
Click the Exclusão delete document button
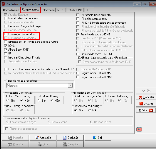pyautogui.click(x=70, y=138)
